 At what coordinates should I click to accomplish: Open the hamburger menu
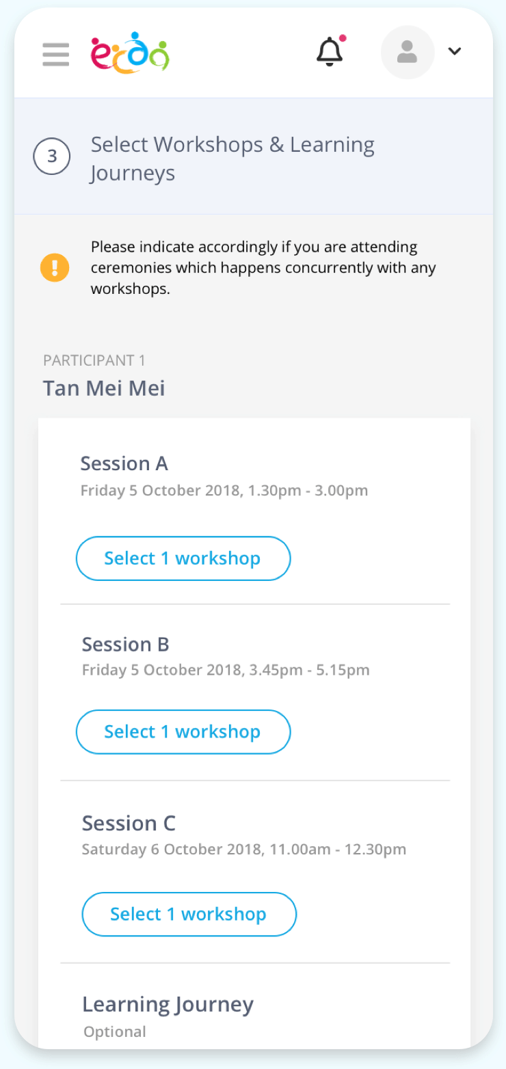55,54
